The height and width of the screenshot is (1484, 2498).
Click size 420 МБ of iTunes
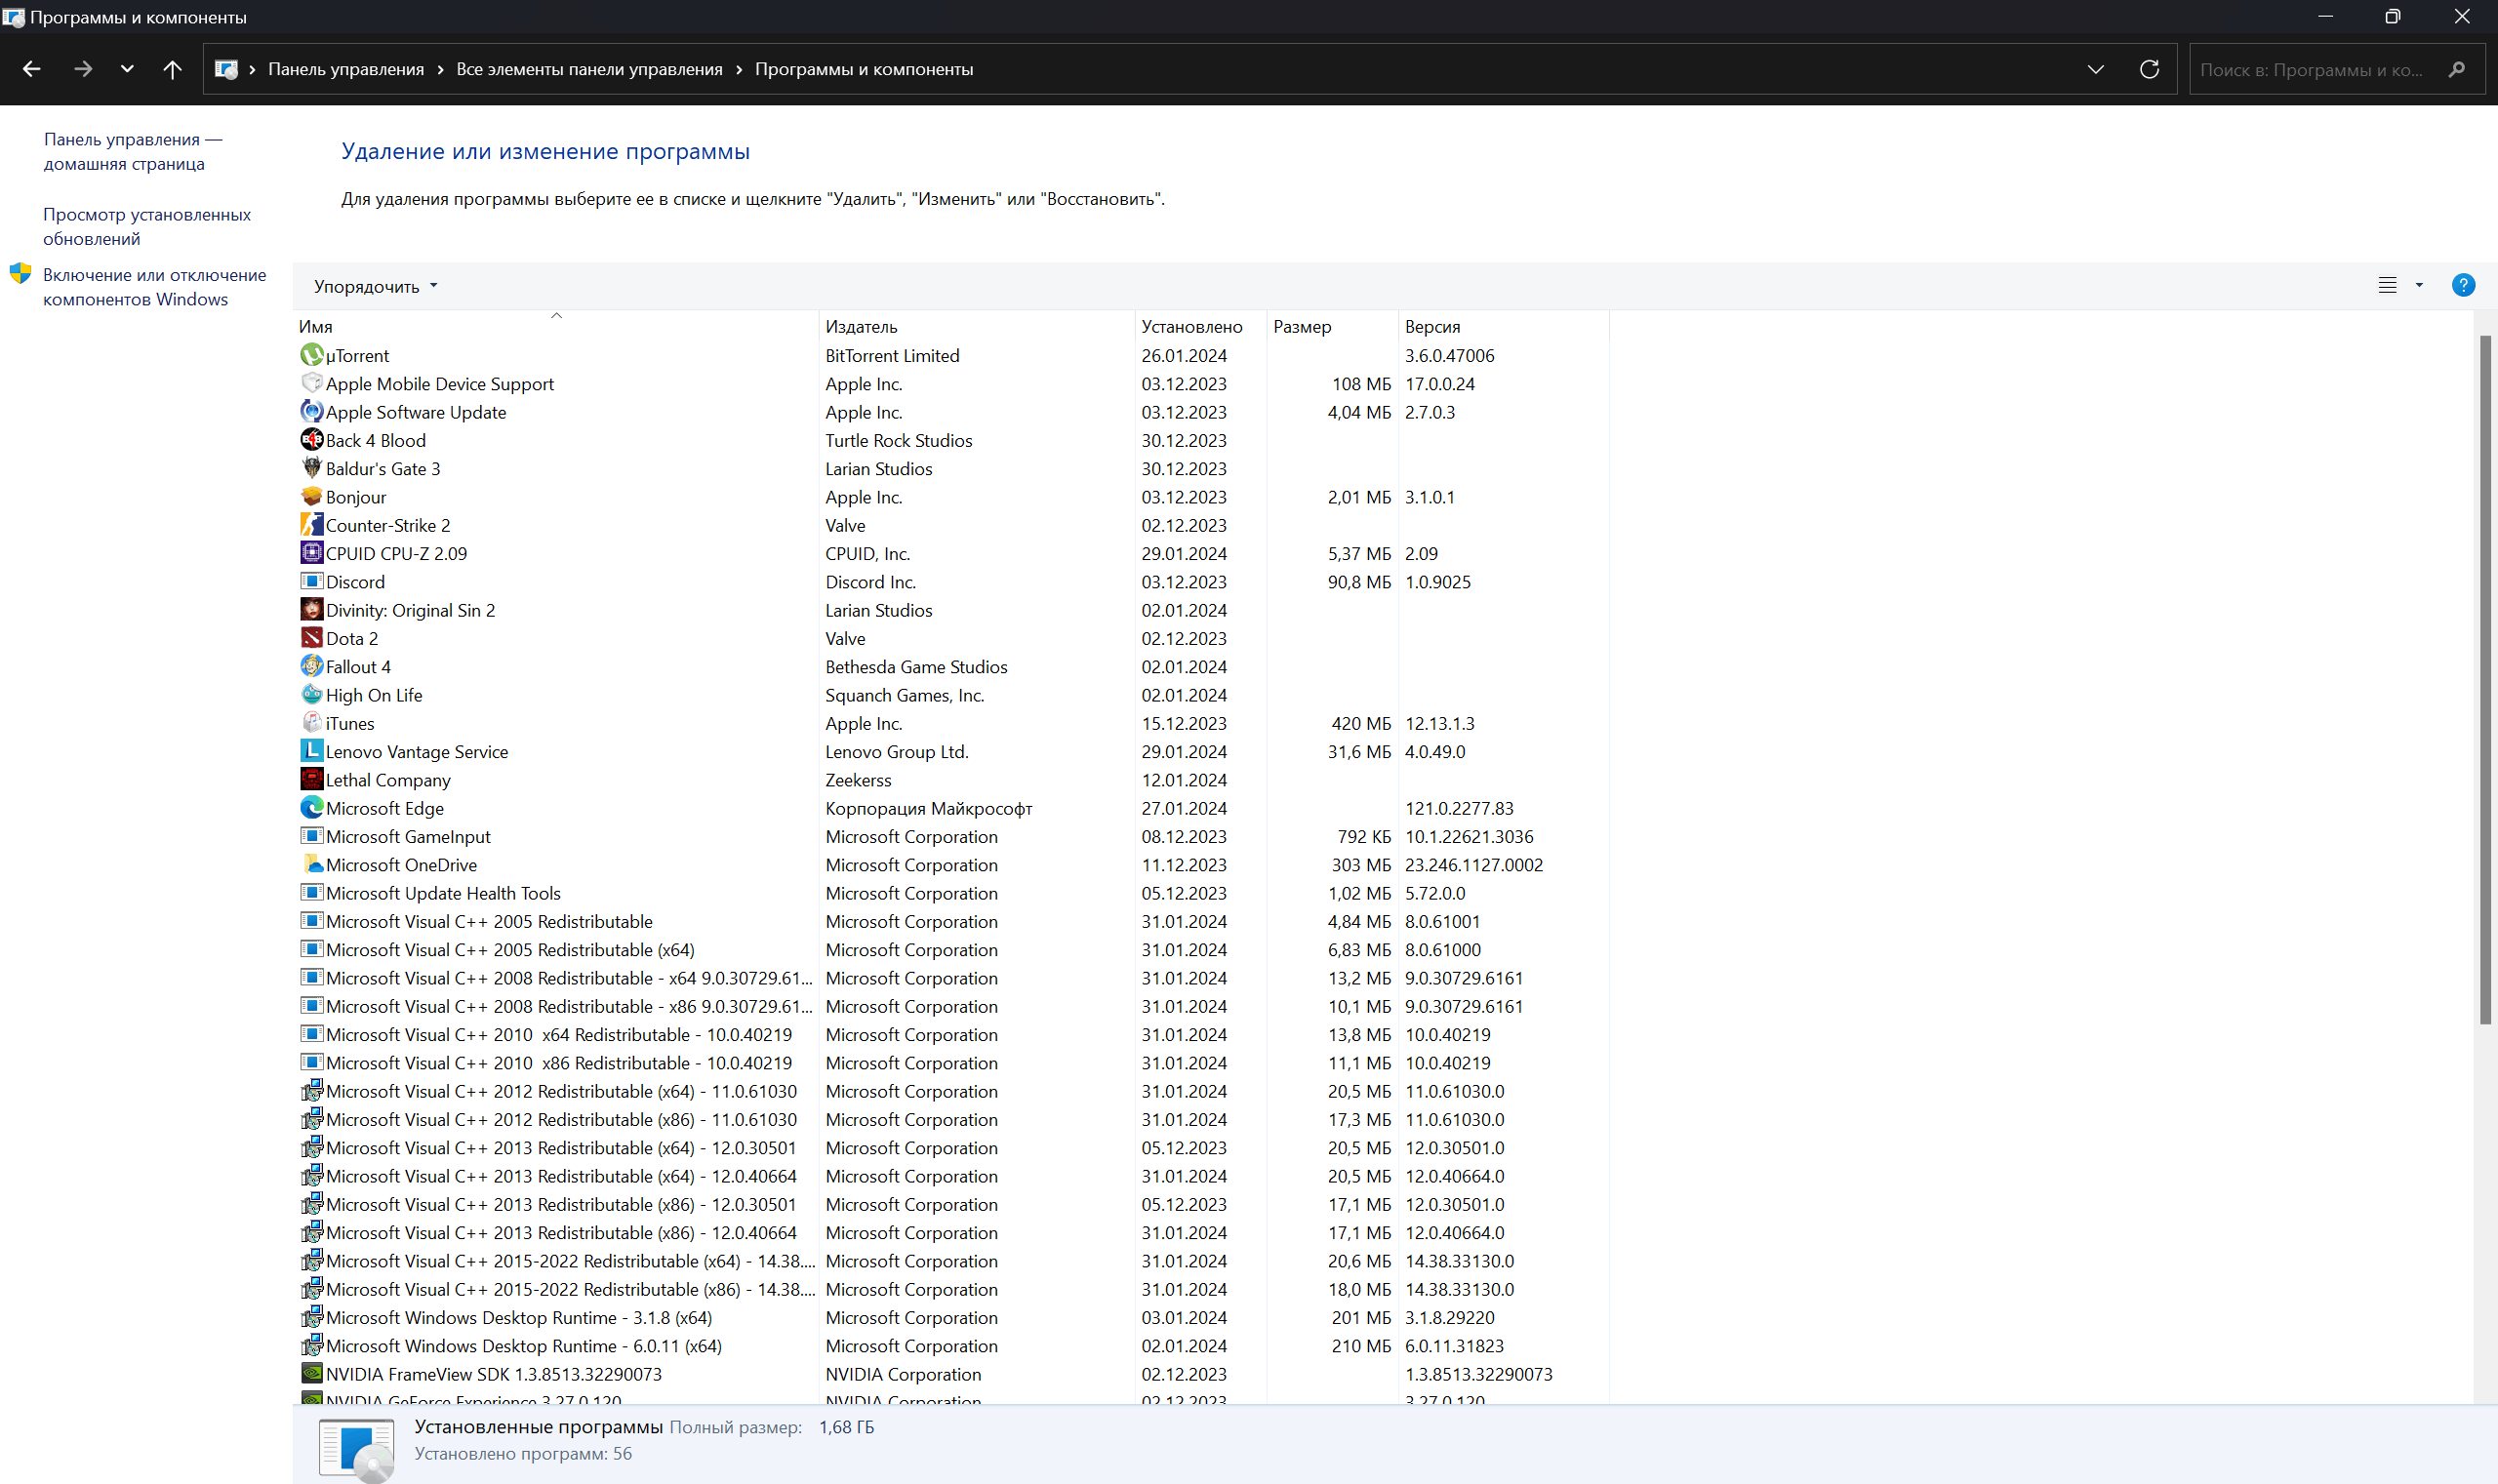(x=1361, y=723)
